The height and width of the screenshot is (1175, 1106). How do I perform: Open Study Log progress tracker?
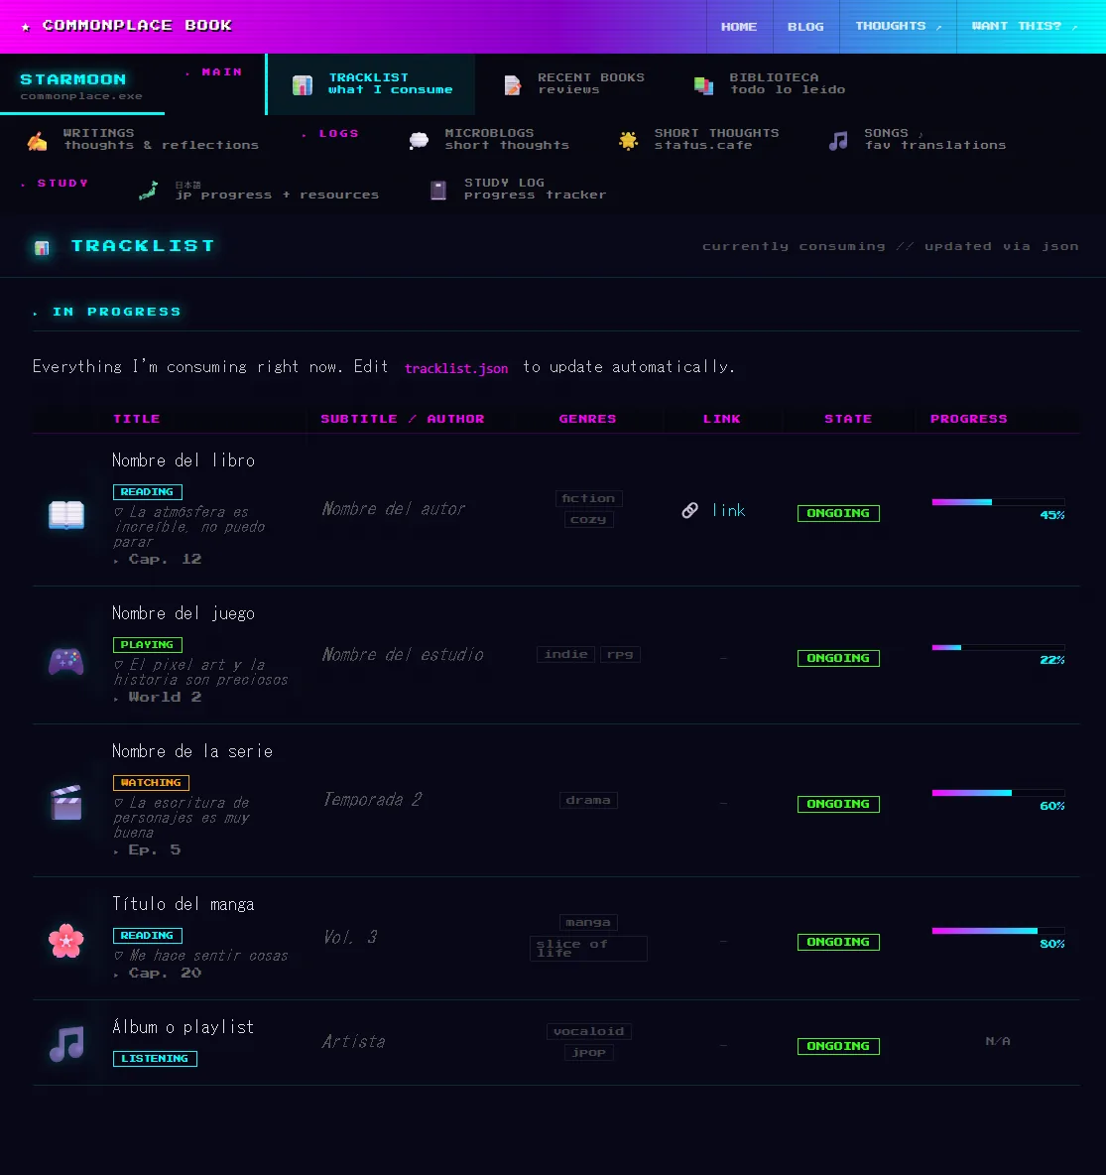pos(518,190)
